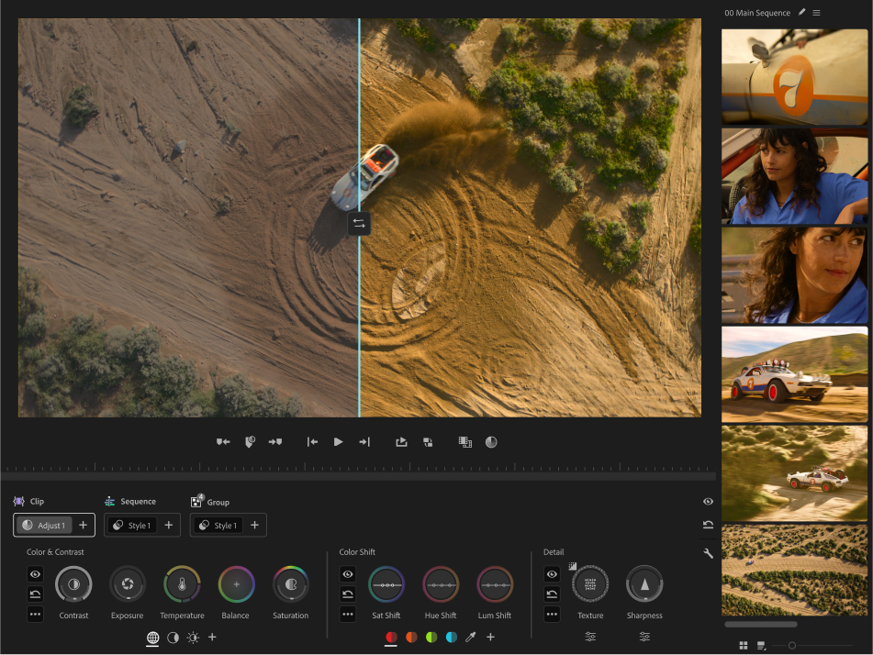Select the rally car thumbnail in the filmstrip
The image size is (873, 655).
[x=794, y=374]
